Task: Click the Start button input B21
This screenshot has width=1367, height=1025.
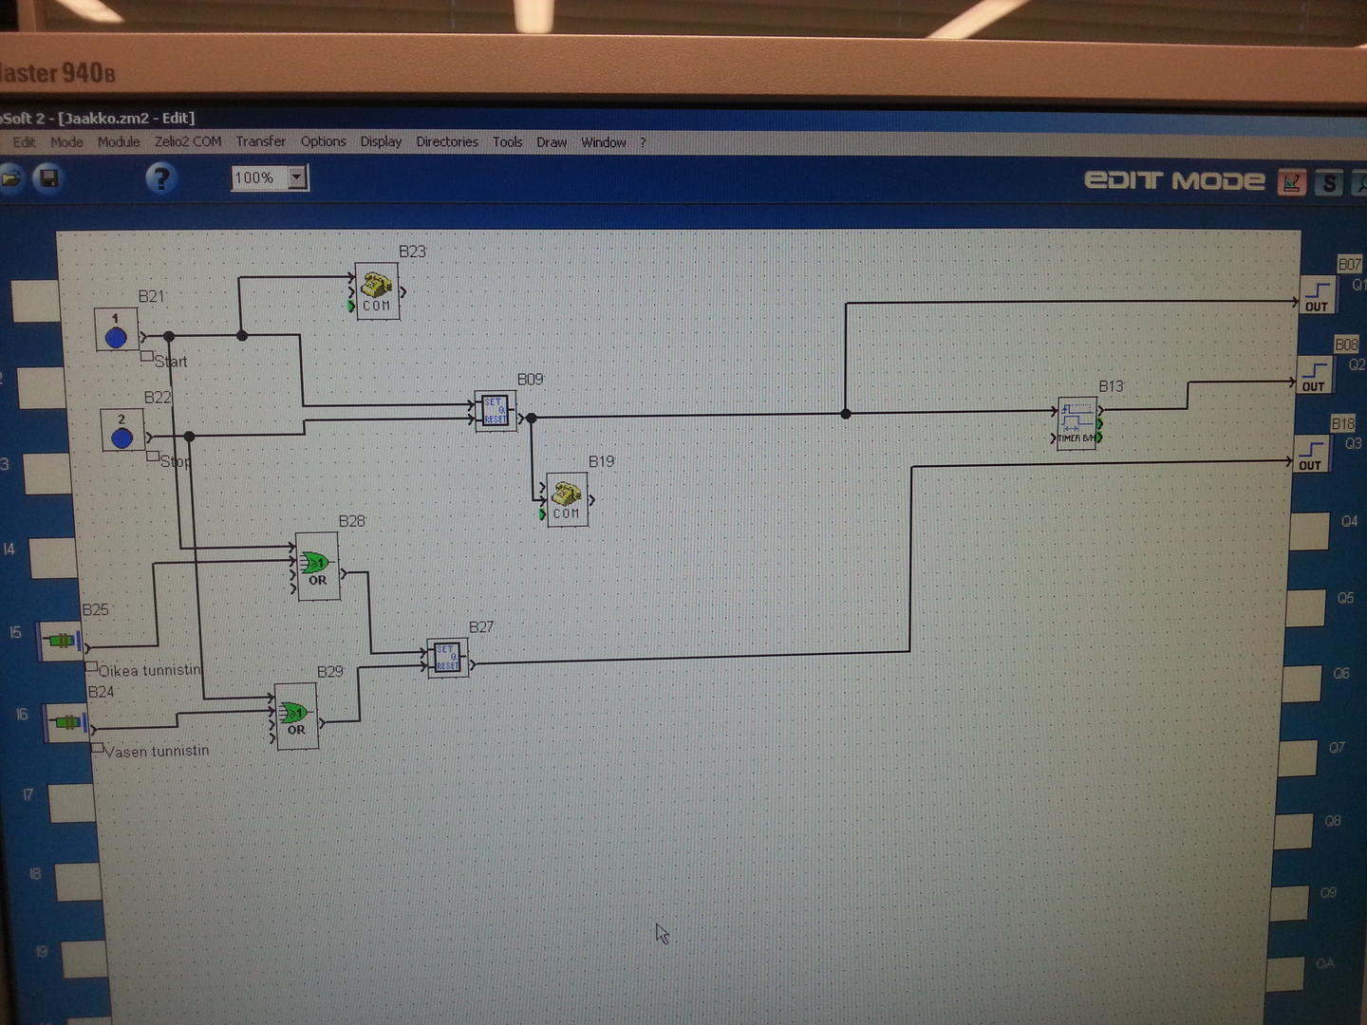Action: tap(116, 330)
